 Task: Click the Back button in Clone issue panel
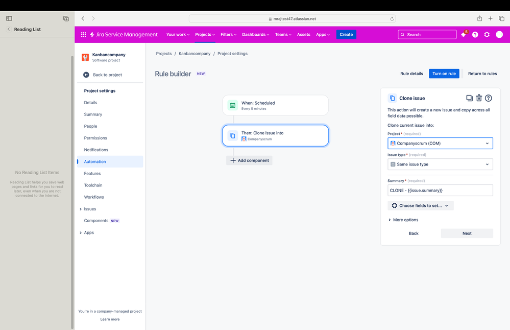click(414, 233)
